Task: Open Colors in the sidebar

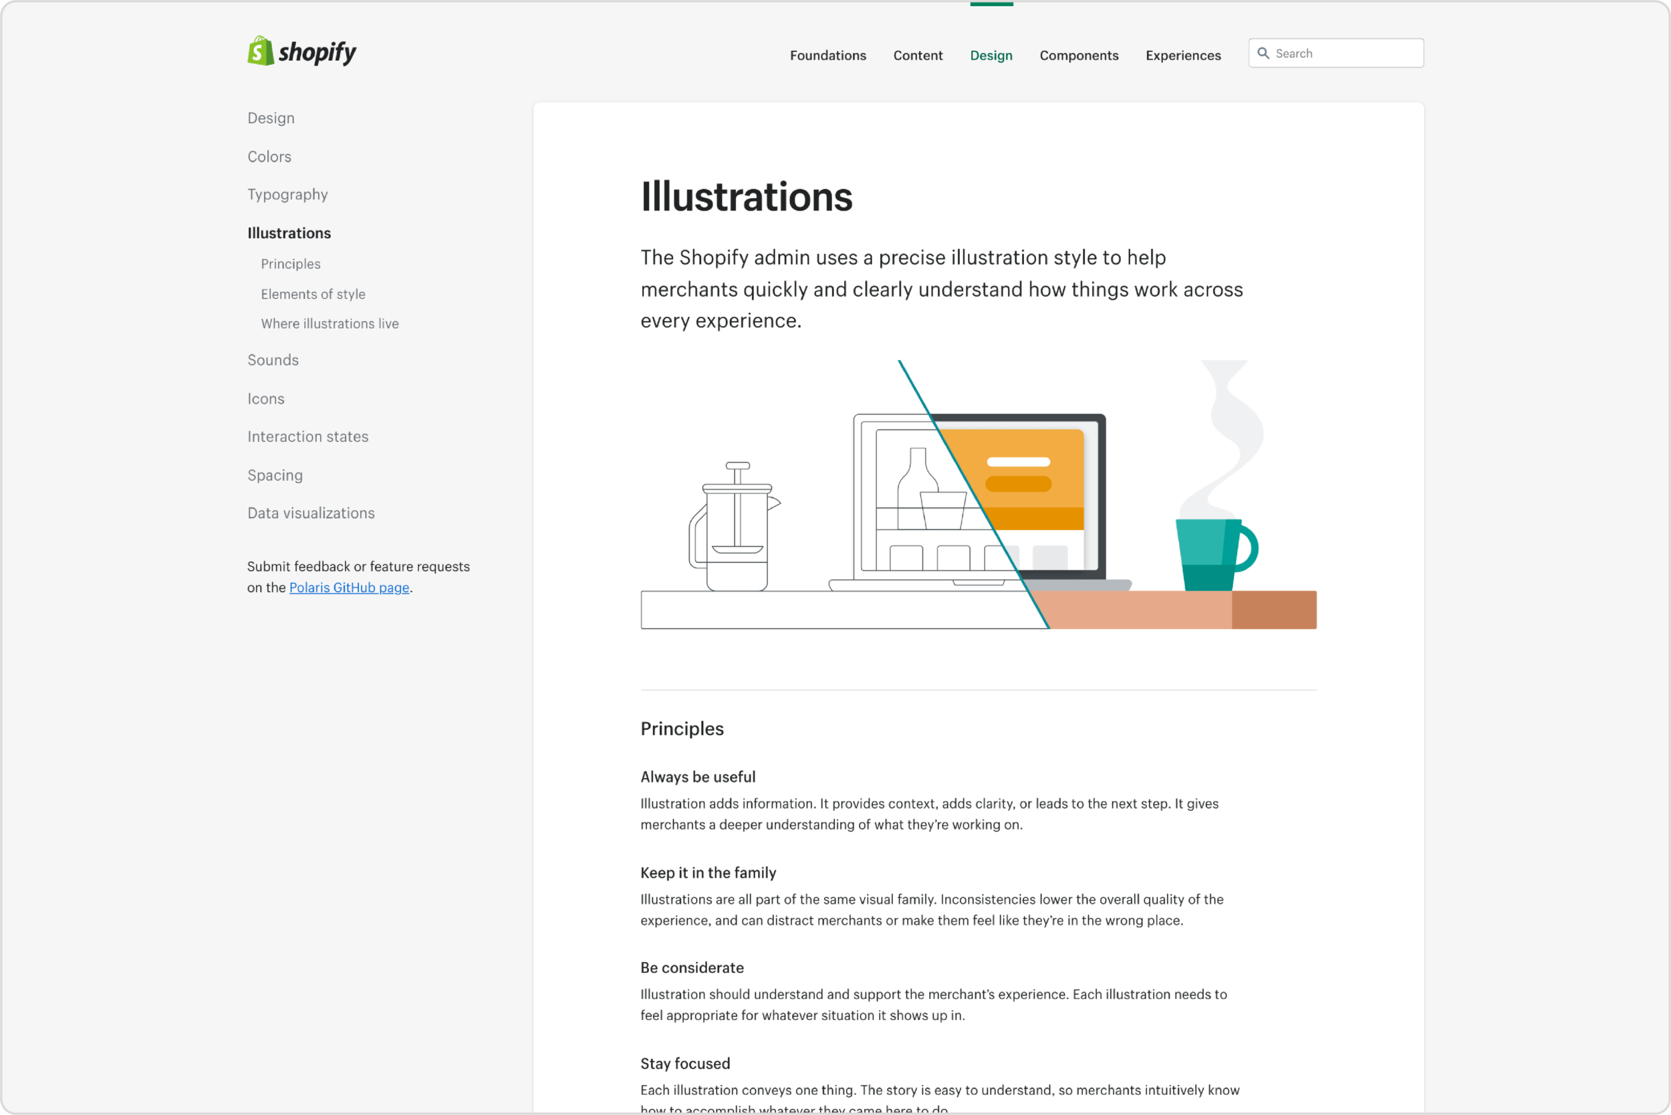Action: [269, 156]
